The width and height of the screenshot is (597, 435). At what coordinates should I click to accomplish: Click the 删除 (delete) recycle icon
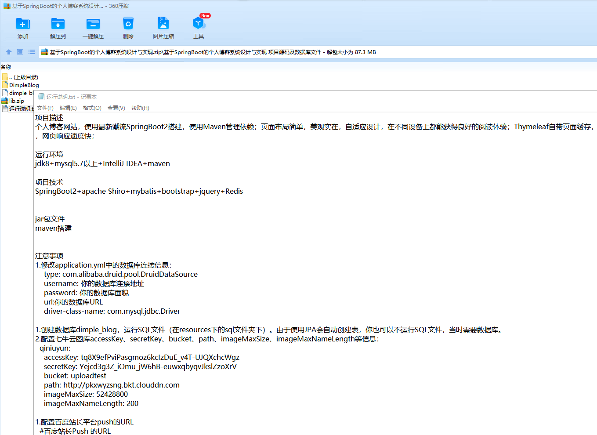[128, 24]
